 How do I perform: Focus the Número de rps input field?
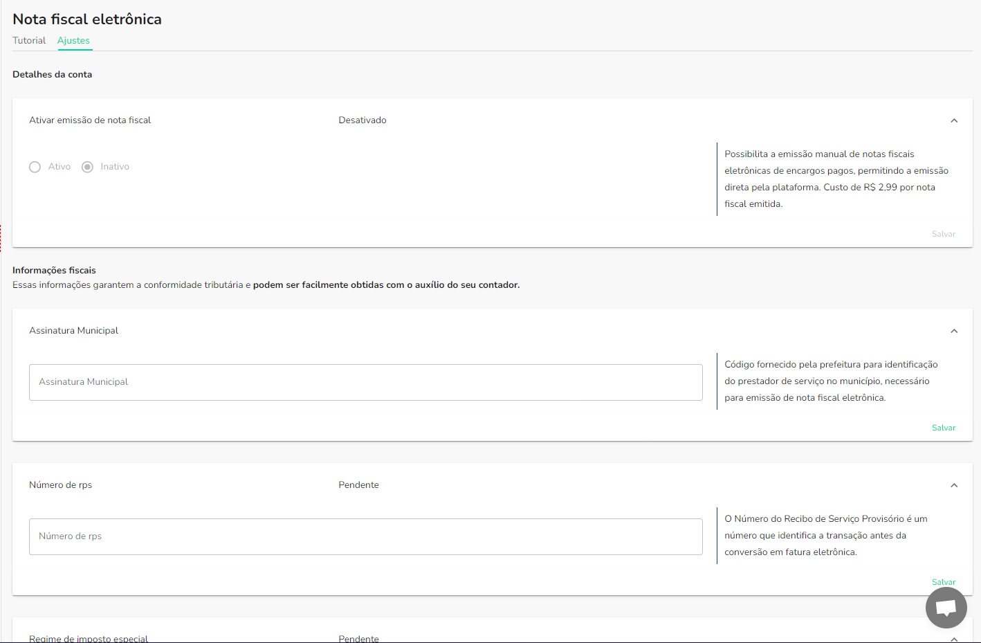[x=366, y=536]
